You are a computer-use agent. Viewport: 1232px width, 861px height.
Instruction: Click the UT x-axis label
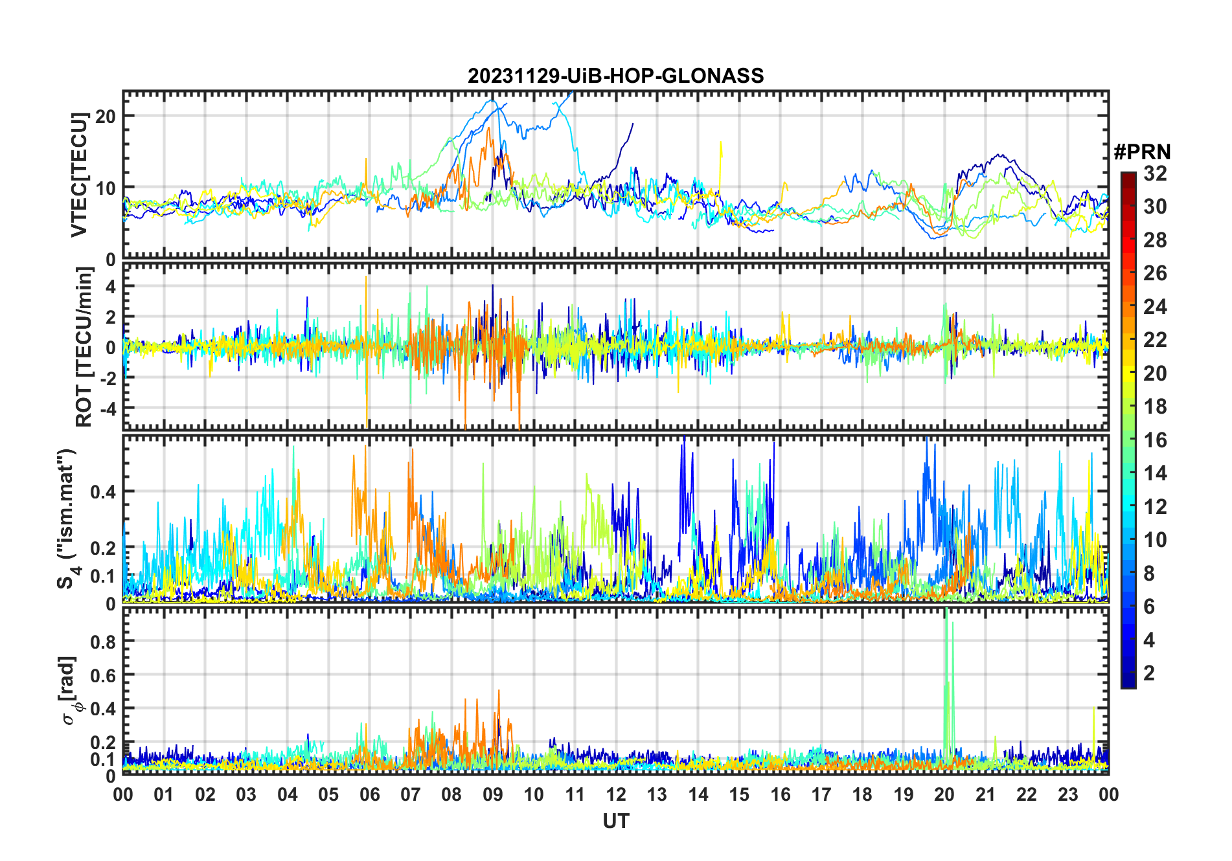coord(616,822)
